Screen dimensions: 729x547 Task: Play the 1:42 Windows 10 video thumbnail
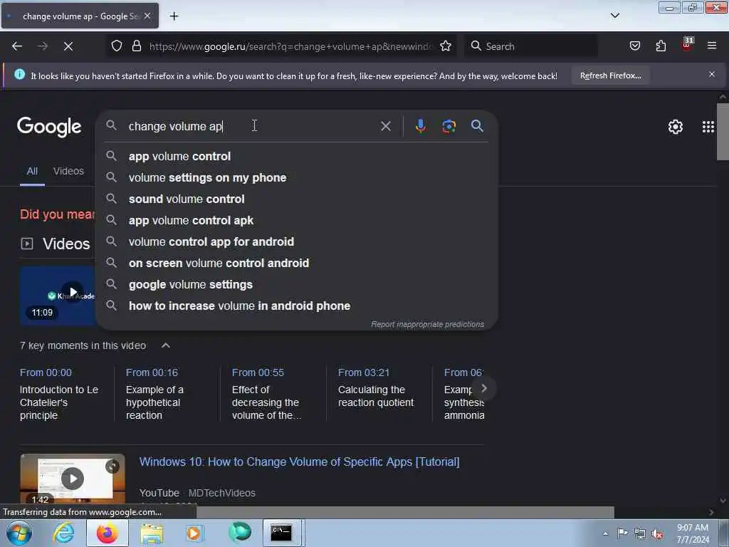coord(73,479)
